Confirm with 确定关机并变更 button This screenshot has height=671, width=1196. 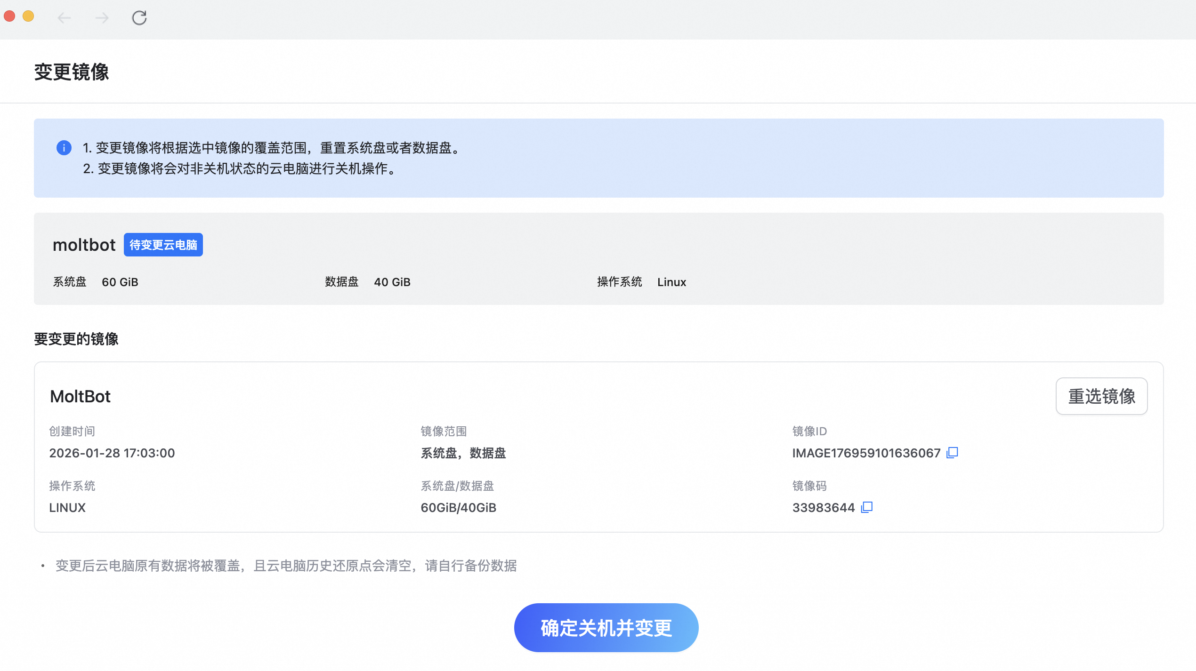click(x=606, y=628)
